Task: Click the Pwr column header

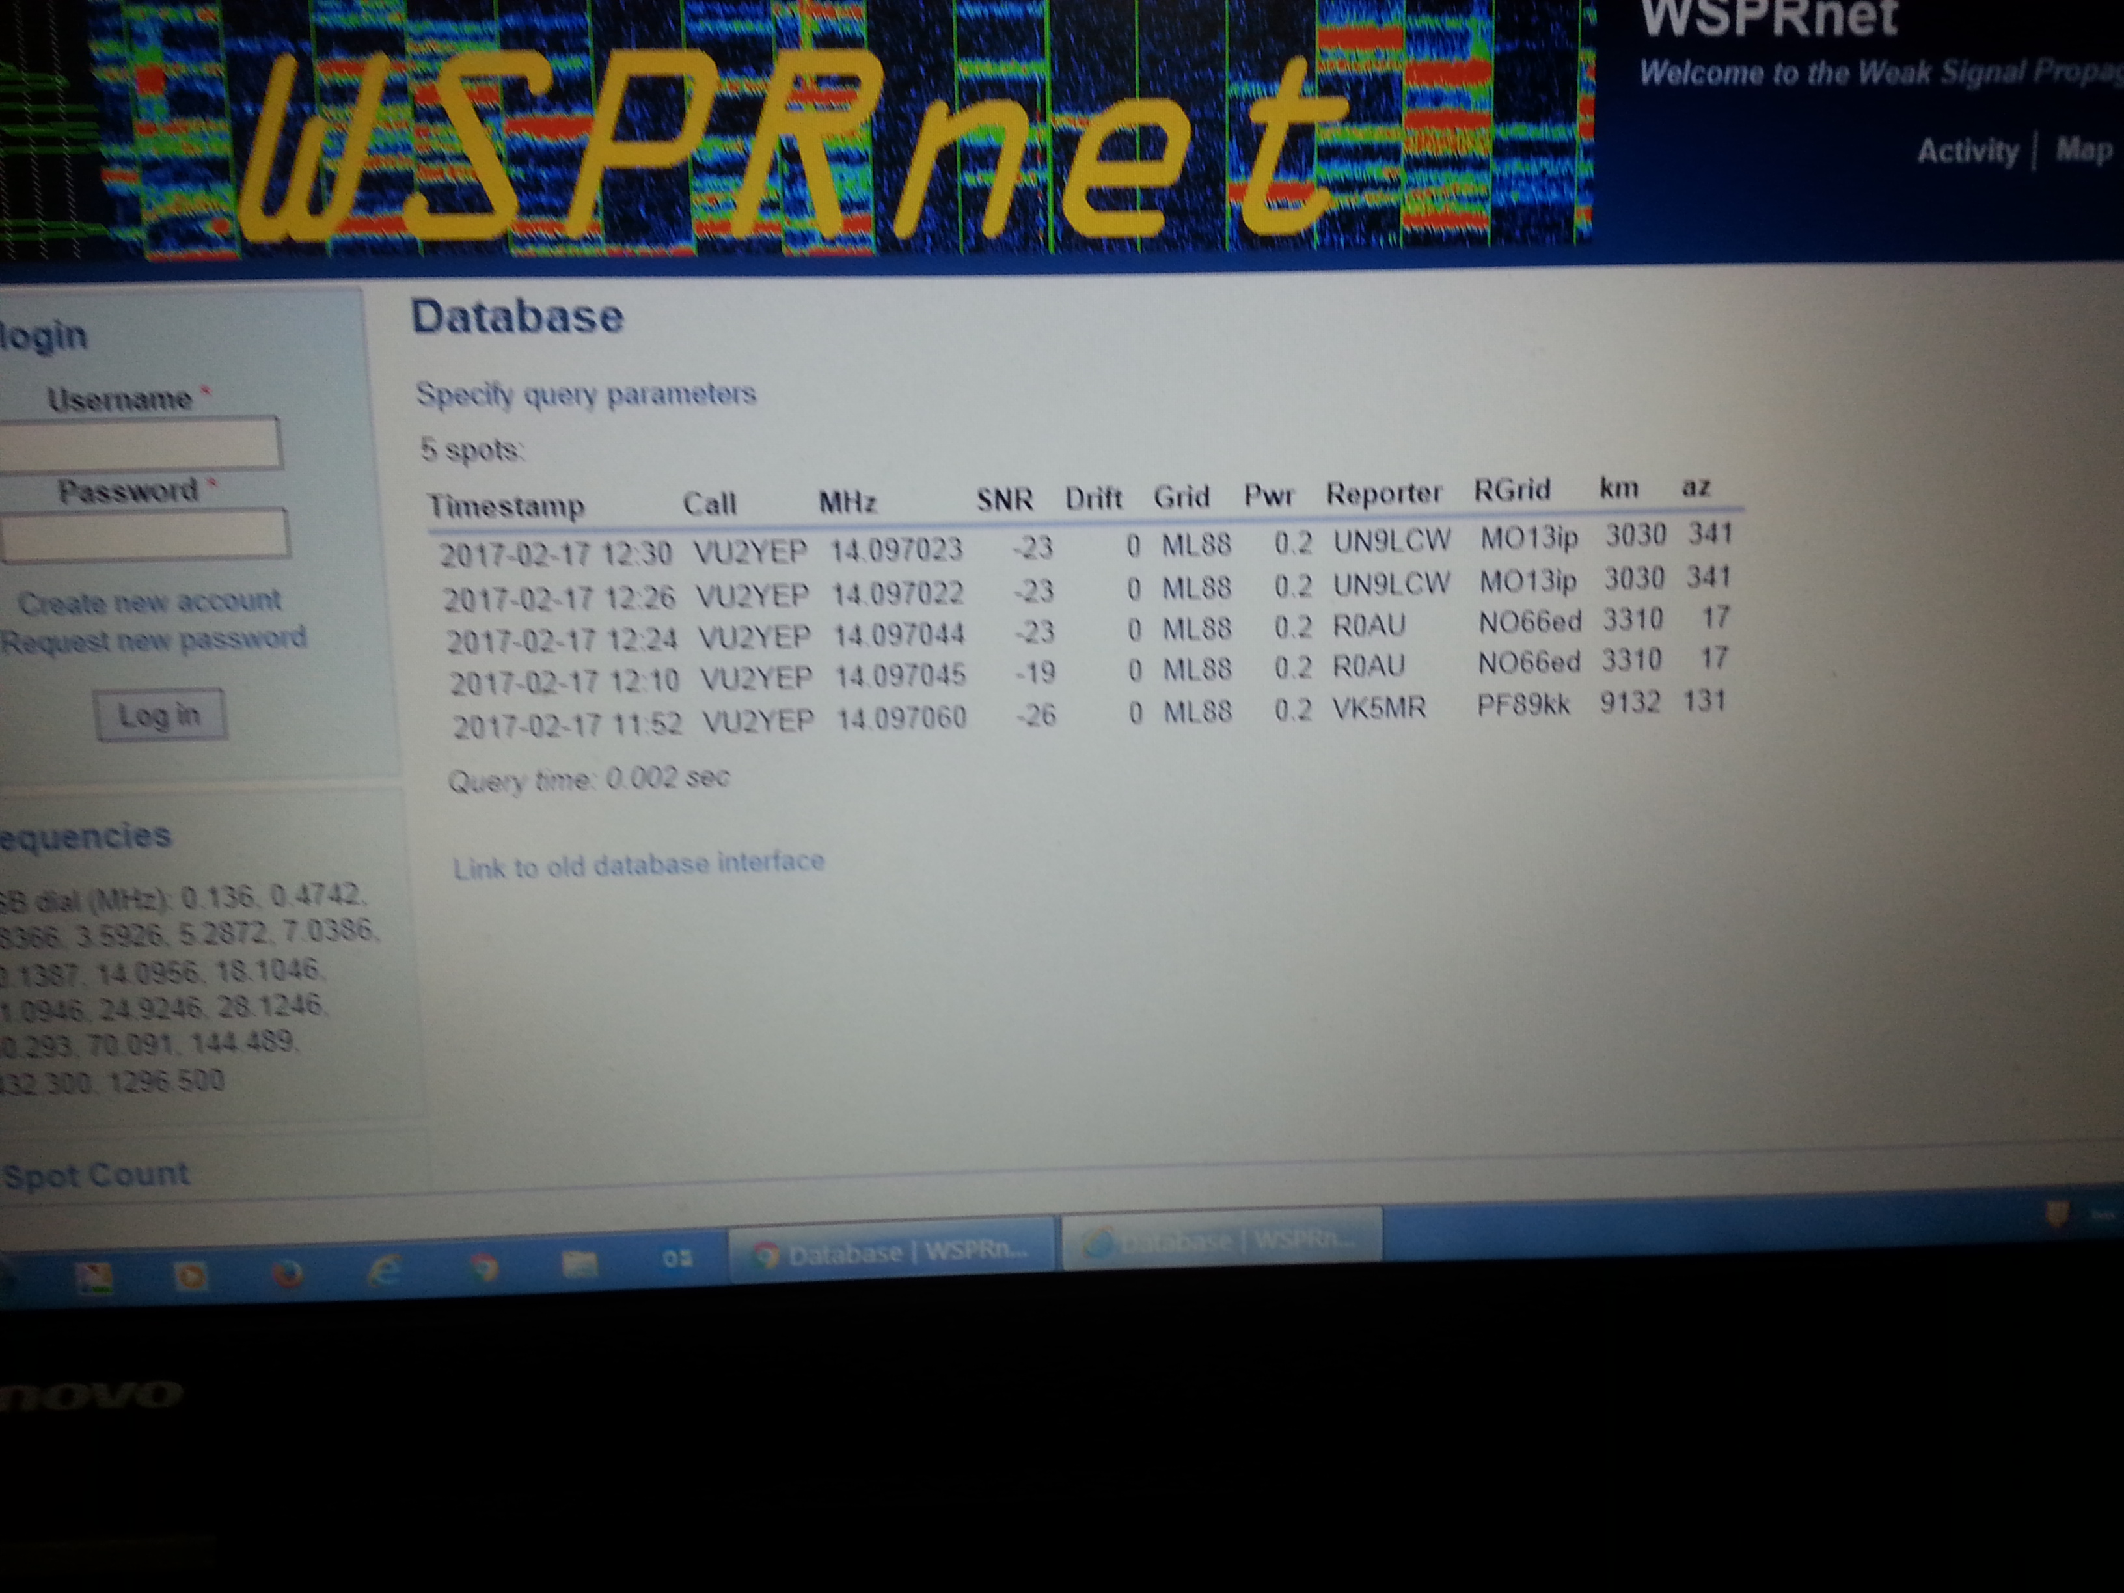Action: (1268, 495)
